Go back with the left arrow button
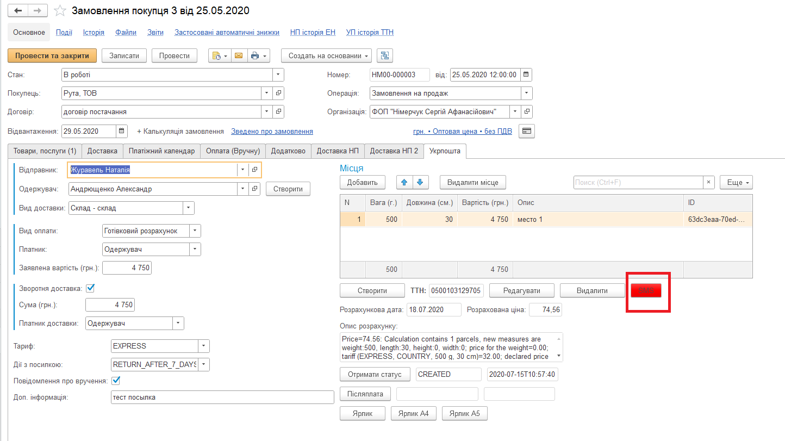 click(18, 10)
